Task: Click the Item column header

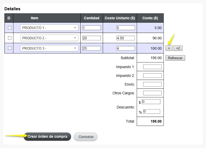Action: click(x=35, y=18)
